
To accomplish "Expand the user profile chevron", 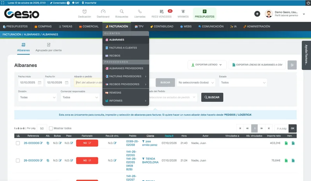I will 304,14.
